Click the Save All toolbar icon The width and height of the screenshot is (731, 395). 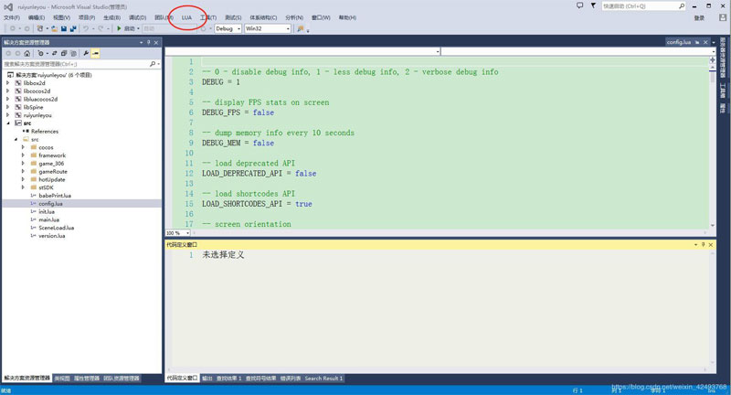click(73, 28)
